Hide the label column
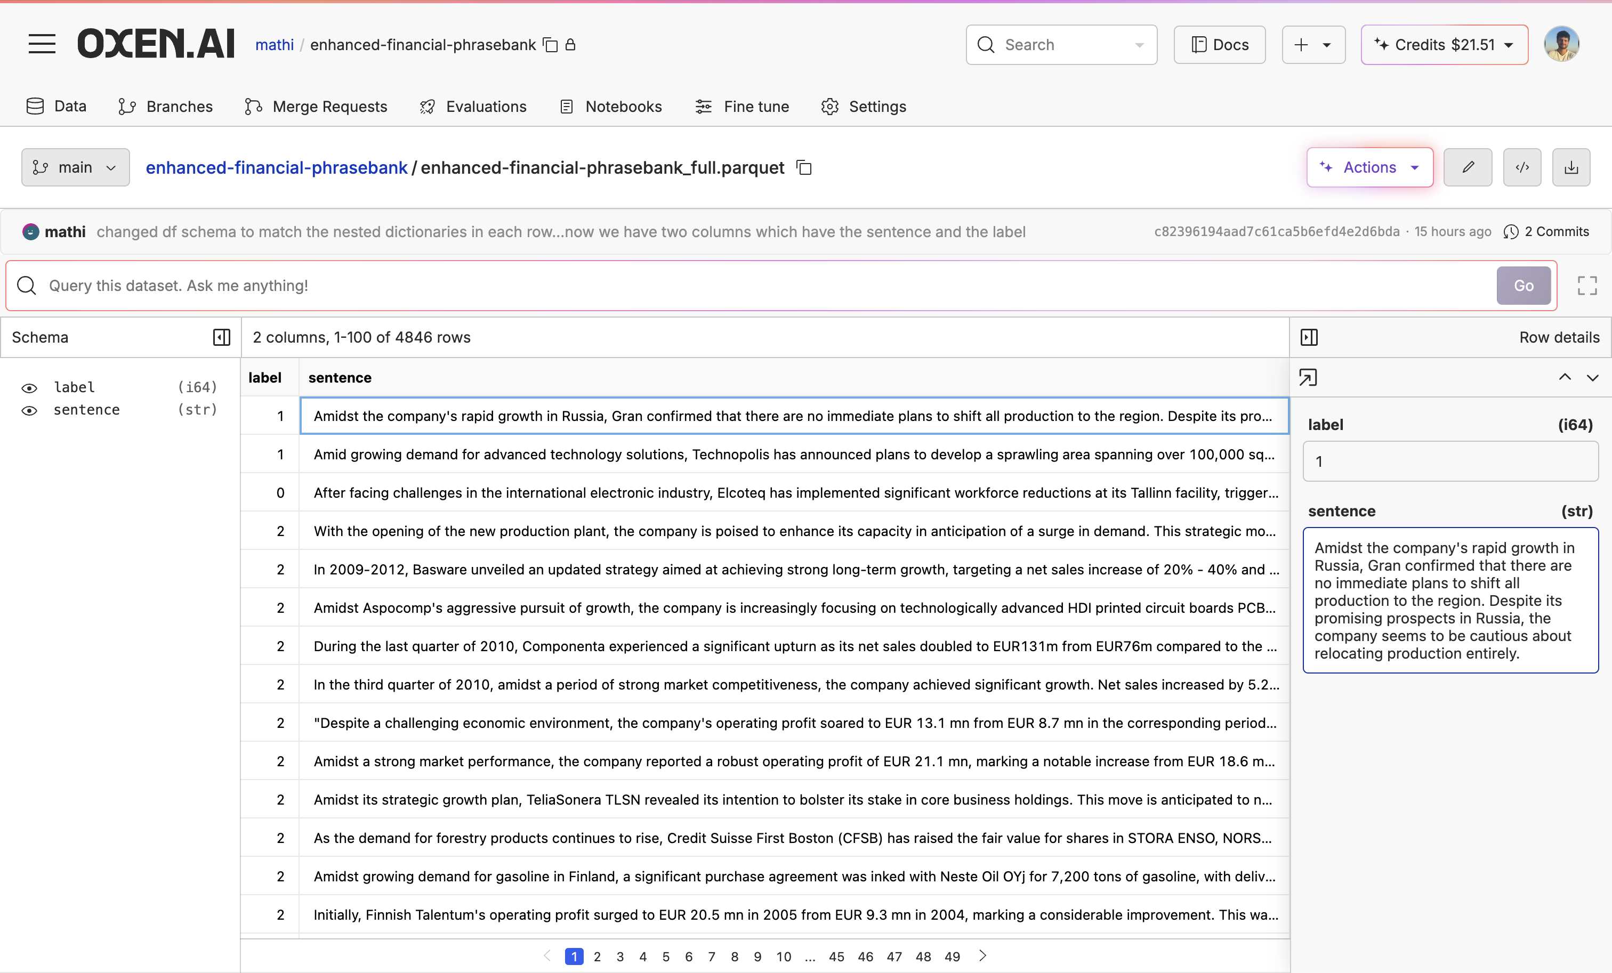 tap(30, 388)
